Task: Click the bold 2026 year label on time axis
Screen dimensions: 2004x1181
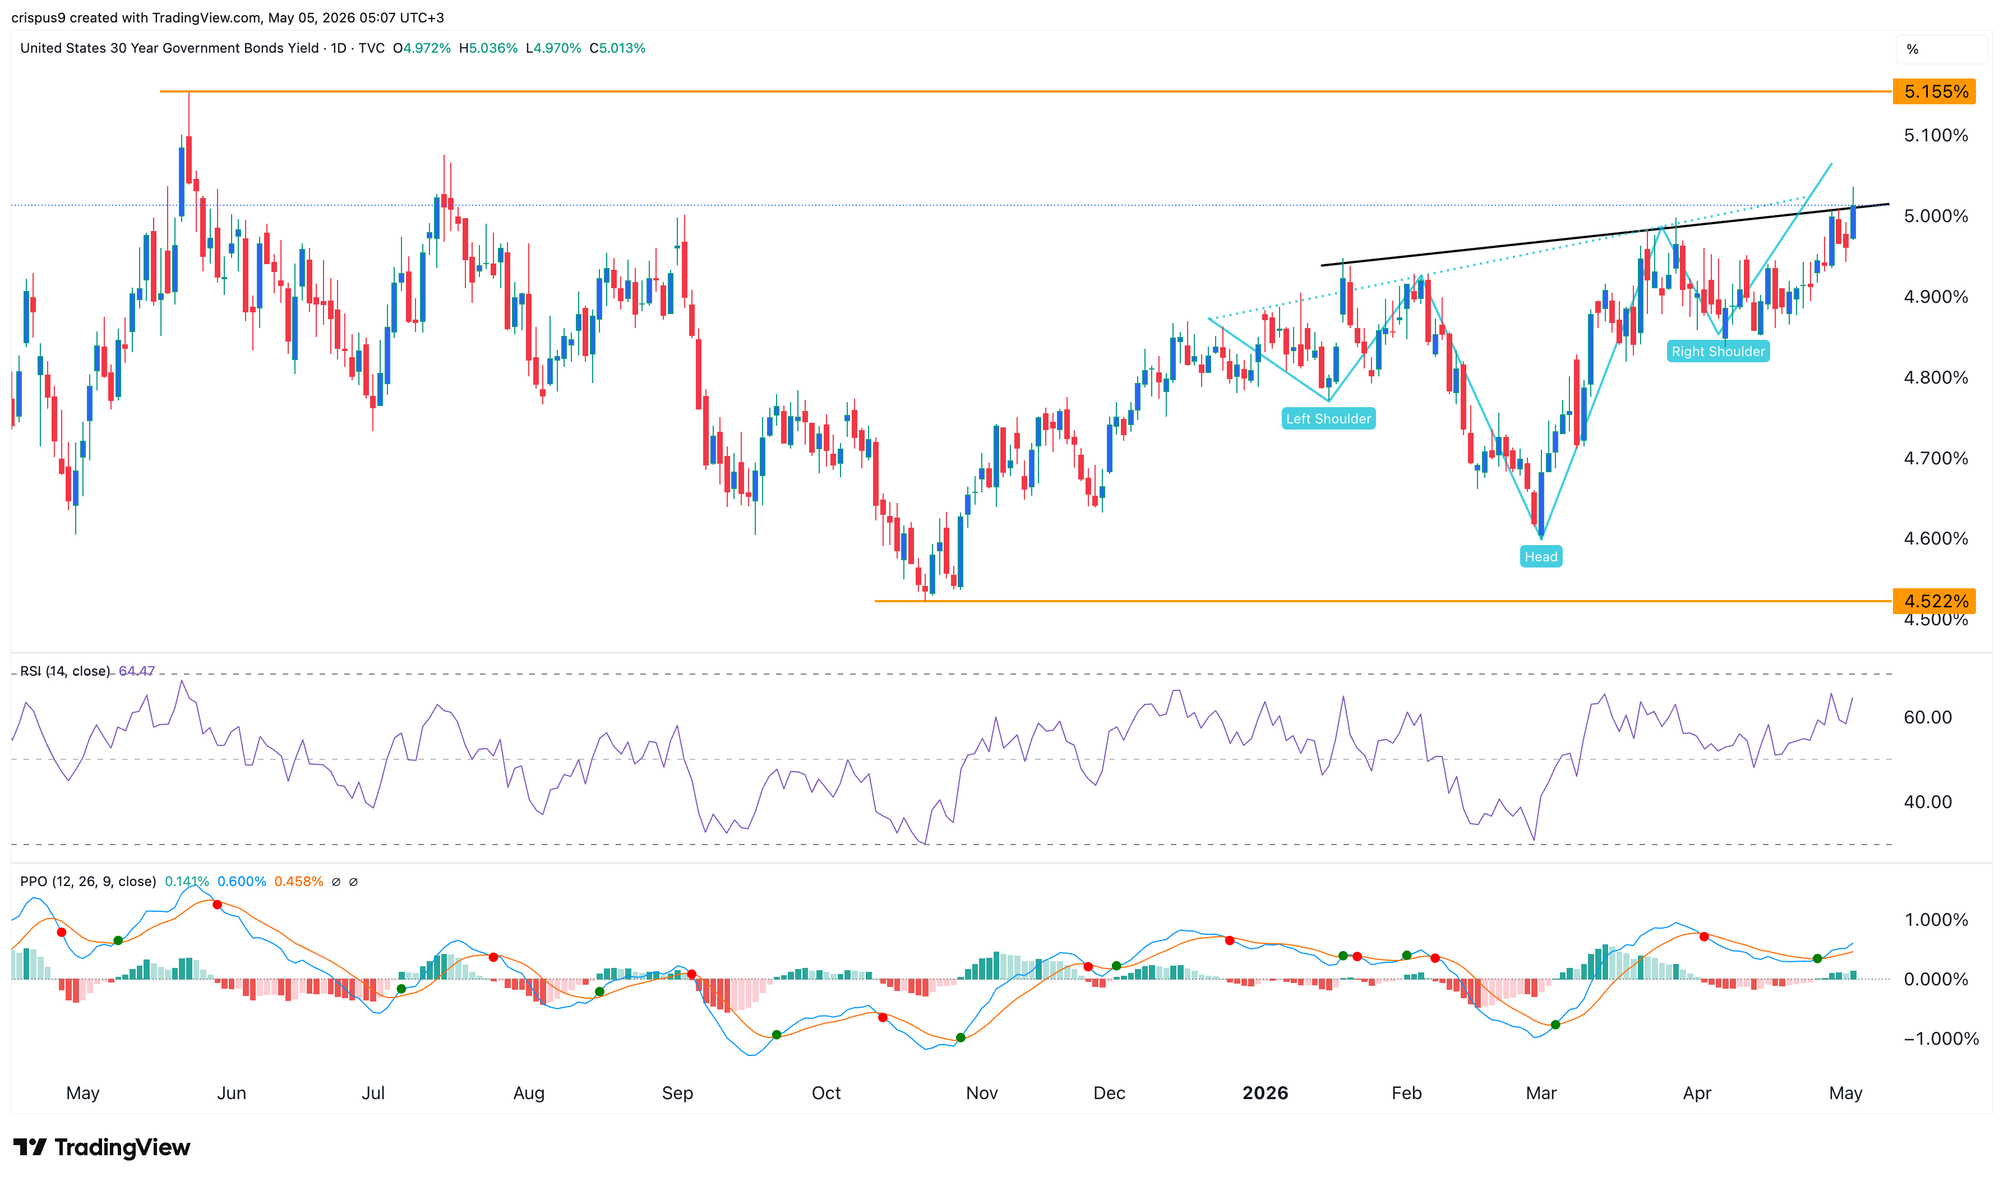Action: pyautogui.click(x=1265, y=1092)
